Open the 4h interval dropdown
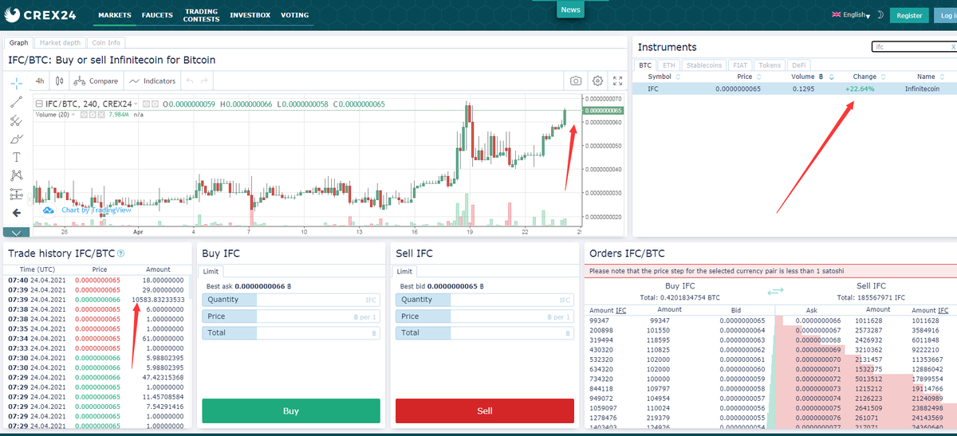The width and height of the screenshot is (957, 436). click(x=40, y=81)
